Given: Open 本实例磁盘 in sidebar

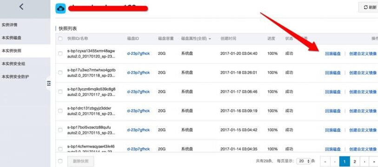Looking at the screenshot, I should click(x=11, y=38).
